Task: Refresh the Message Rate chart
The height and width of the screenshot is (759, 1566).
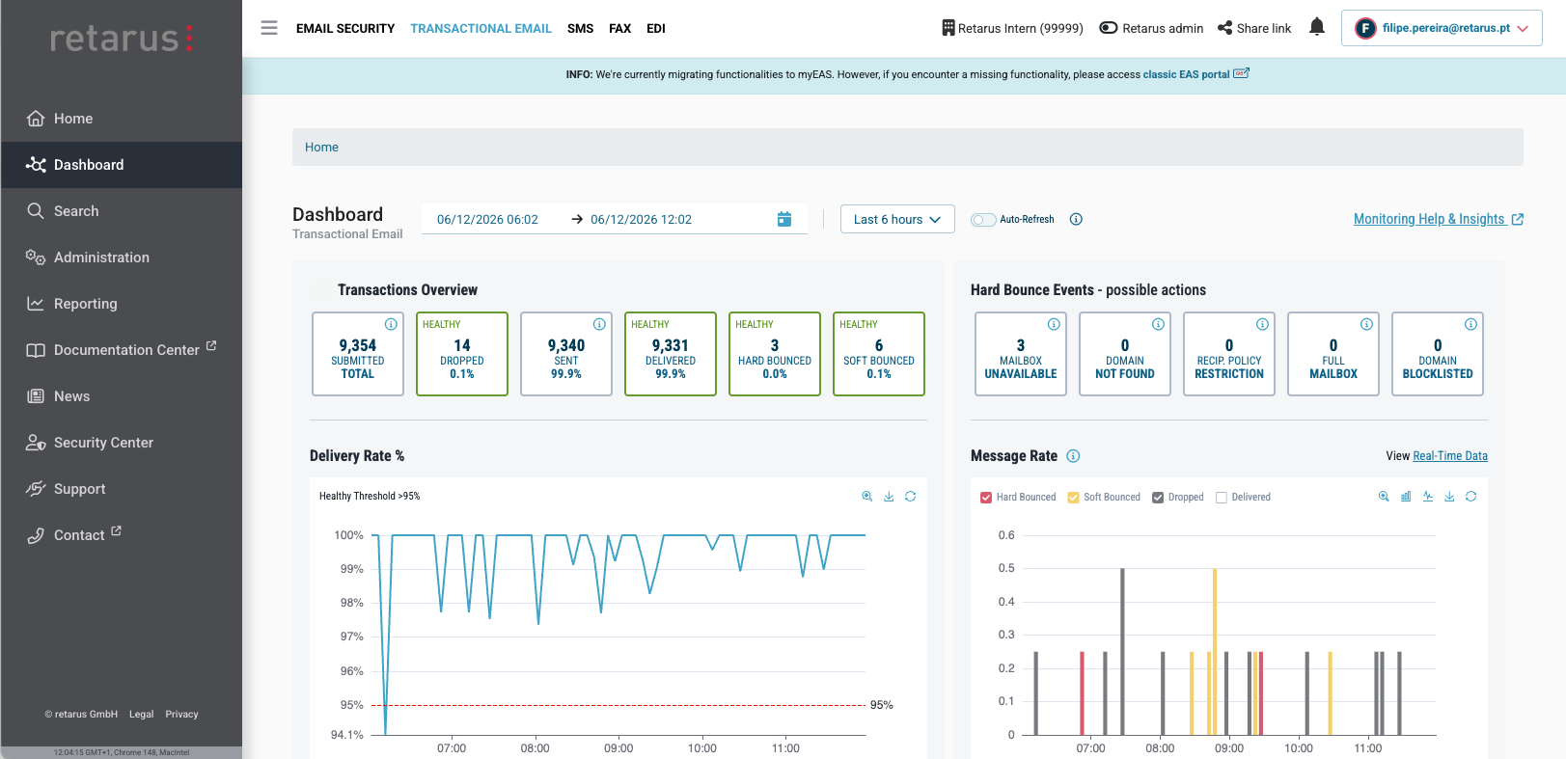Action: coord(1470,497)
